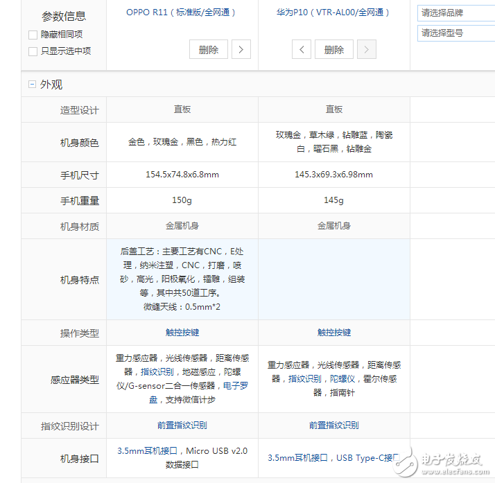This screenshot has width=495, height=483.
Task: Remove 华为P10 using its 删除 button
Action: 334,49
